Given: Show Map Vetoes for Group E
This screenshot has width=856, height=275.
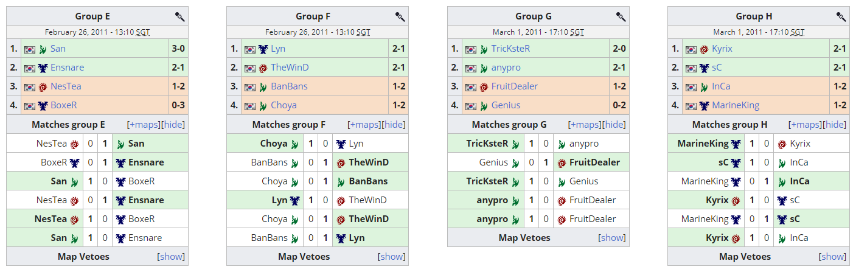Looking at the screenshot, I should tap(171, 257).
